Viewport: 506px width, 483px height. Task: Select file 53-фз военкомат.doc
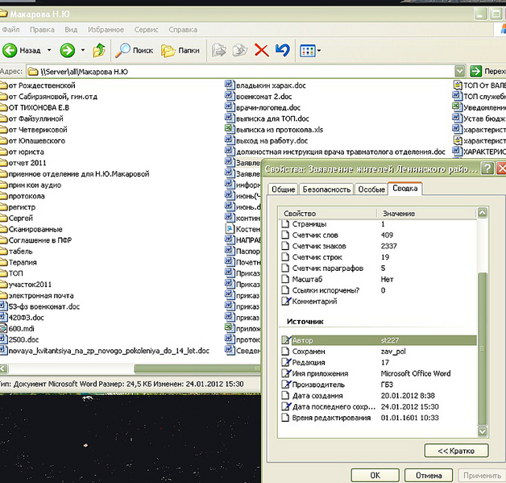39,306
